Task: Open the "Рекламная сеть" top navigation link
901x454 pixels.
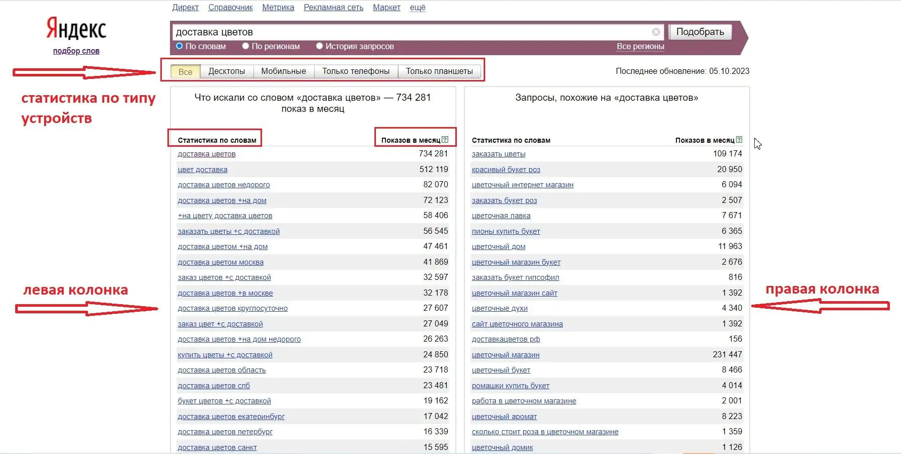Action: click(333, 8)
